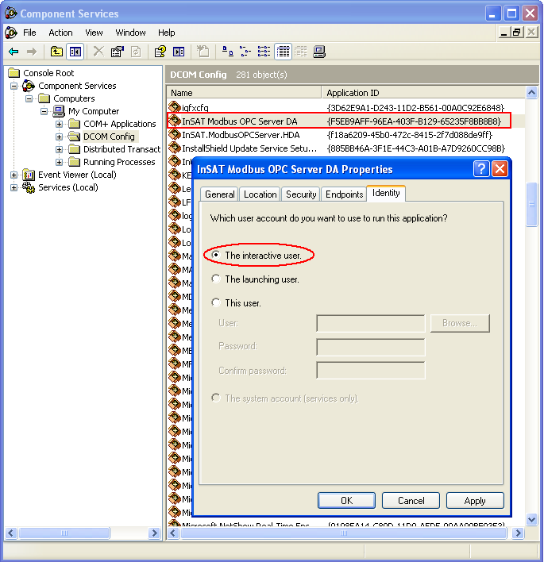Image resolution: width=544 pixels, height=562 pixels.
Task: Click the Cancel button
Action: click(411, 500)
